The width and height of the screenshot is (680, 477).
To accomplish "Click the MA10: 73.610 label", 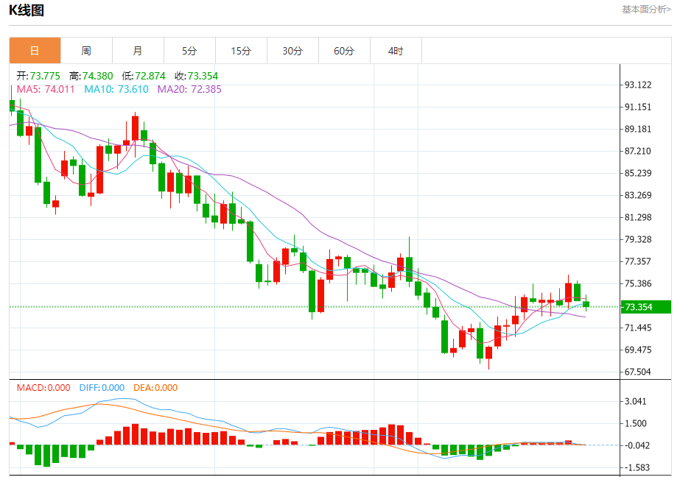I will click(x=116, y=89).
